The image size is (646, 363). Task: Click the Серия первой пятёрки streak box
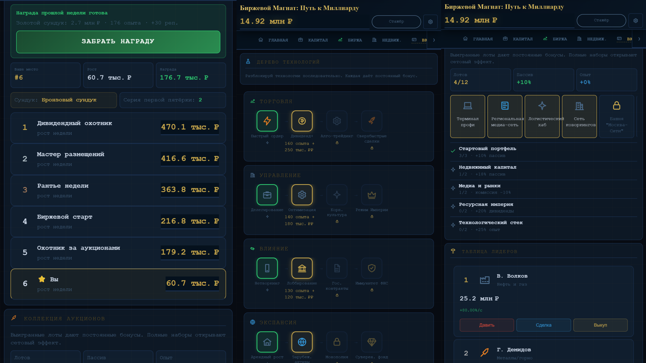pos(173,100)
